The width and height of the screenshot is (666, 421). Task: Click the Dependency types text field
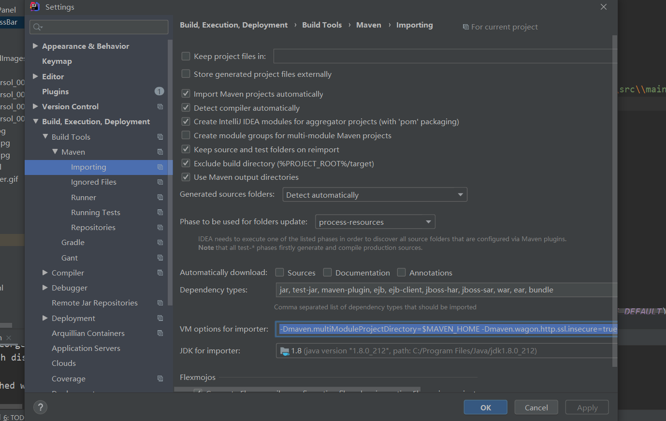[x=447, y=290]
